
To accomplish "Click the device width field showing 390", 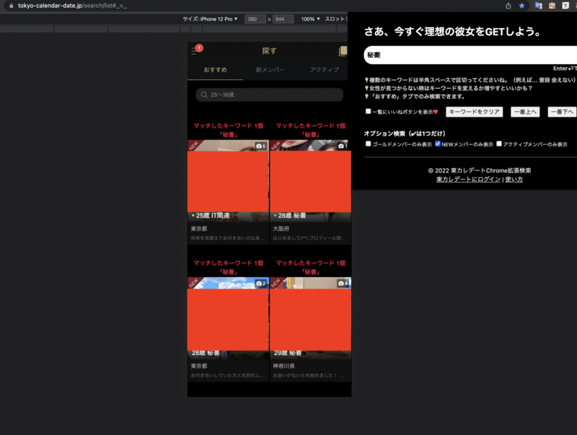I will [x=255, y=19].
